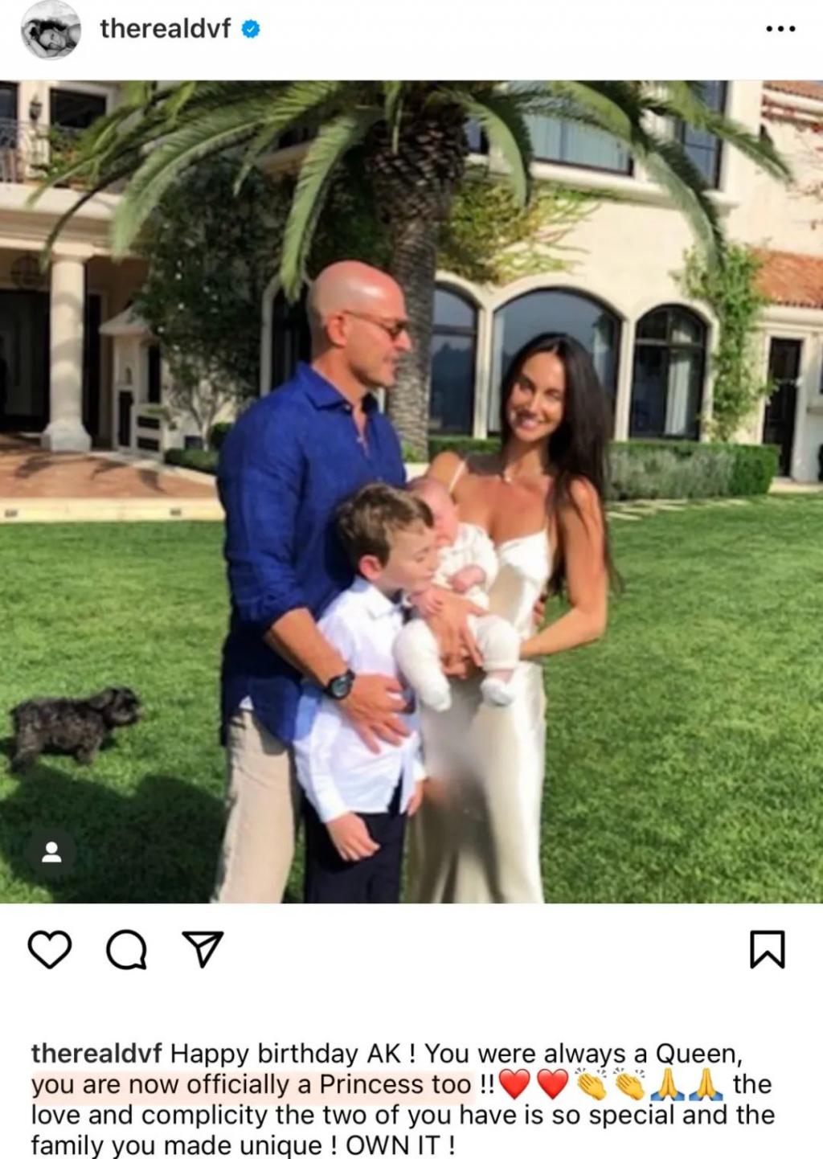Open the therealdvf username in the header
Image resolution: width=823 pixels, height=1159 pixels.
[166, 29]
